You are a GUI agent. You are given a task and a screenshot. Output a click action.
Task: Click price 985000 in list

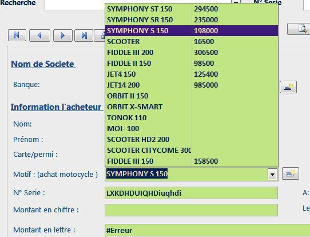pyautogui.click(x=206, y=85)
